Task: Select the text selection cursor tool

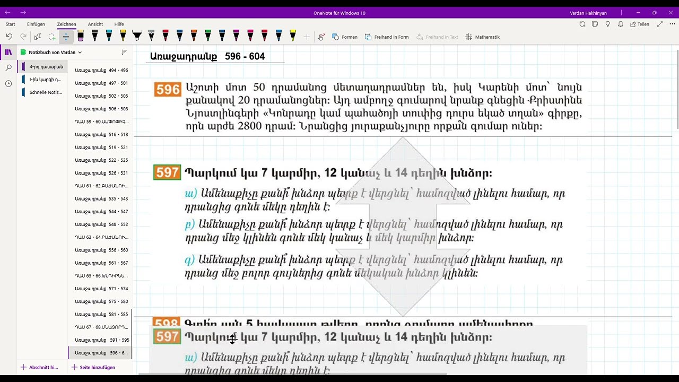Action: (x=38, y=37)
